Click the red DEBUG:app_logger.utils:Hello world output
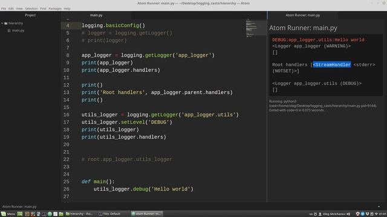The height and width of the screenshot is (217, 387). click(x=318, y=40)
